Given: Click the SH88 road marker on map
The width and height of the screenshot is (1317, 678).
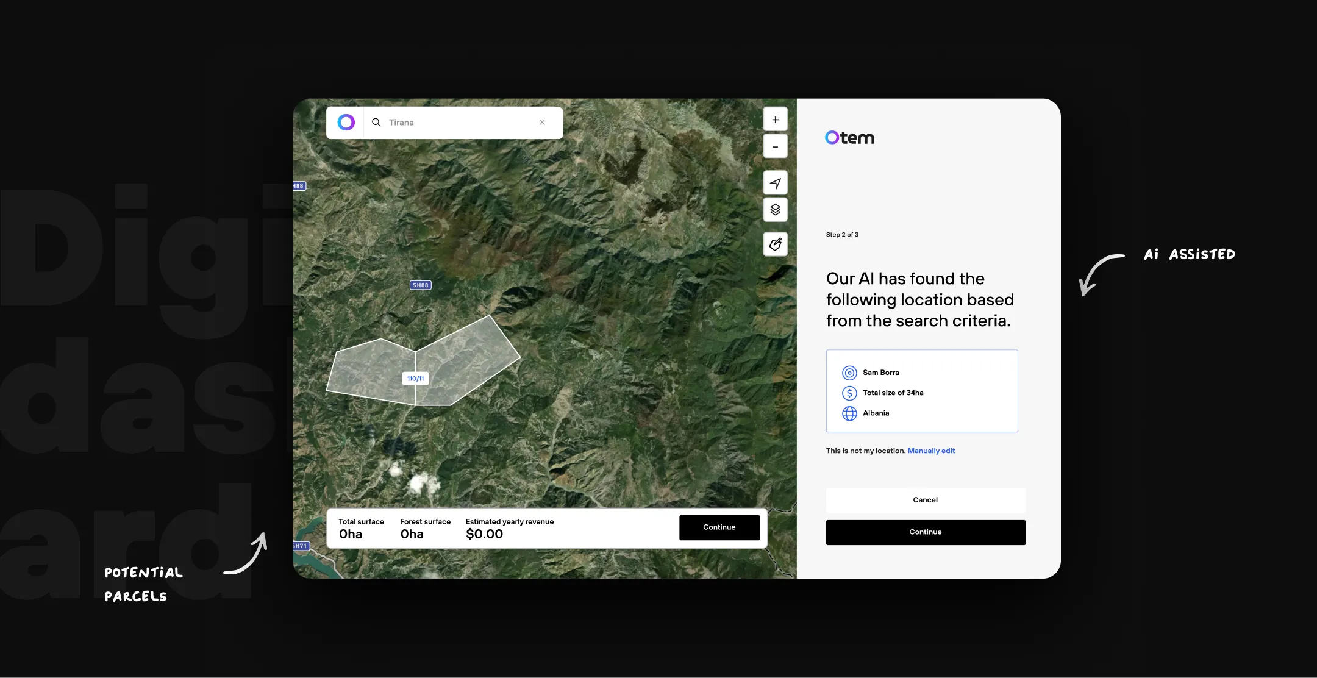Looking at the screenshot, I should [x=421, y=285].
